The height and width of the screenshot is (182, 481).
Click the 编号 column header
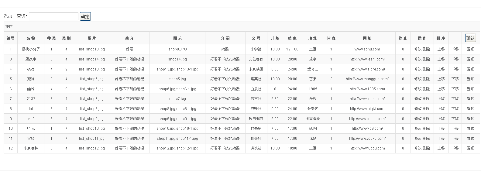click(11, 38)
